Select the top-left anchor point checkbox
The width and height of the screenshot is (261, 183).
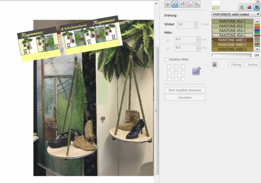tap(169, 66)
